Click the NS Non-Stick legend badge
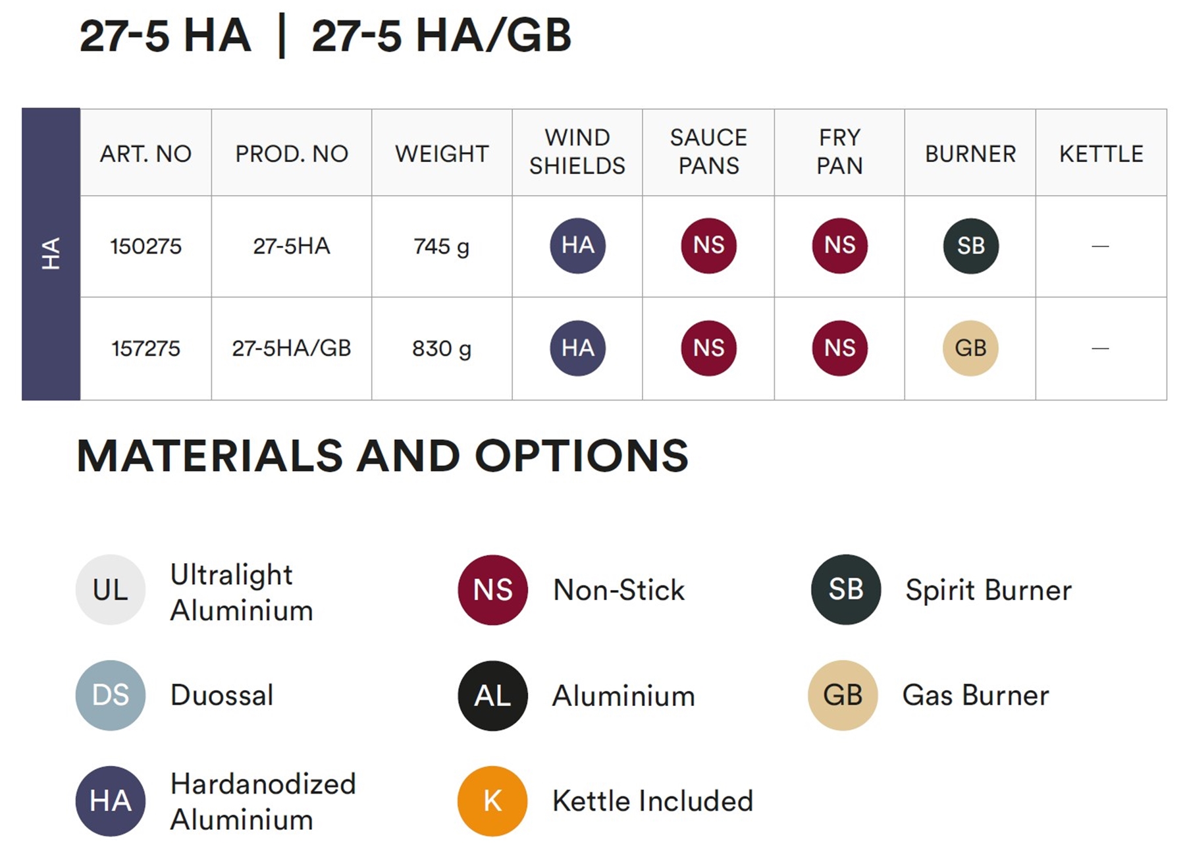Screen dimensions: 1185x843 pos(492,589)
